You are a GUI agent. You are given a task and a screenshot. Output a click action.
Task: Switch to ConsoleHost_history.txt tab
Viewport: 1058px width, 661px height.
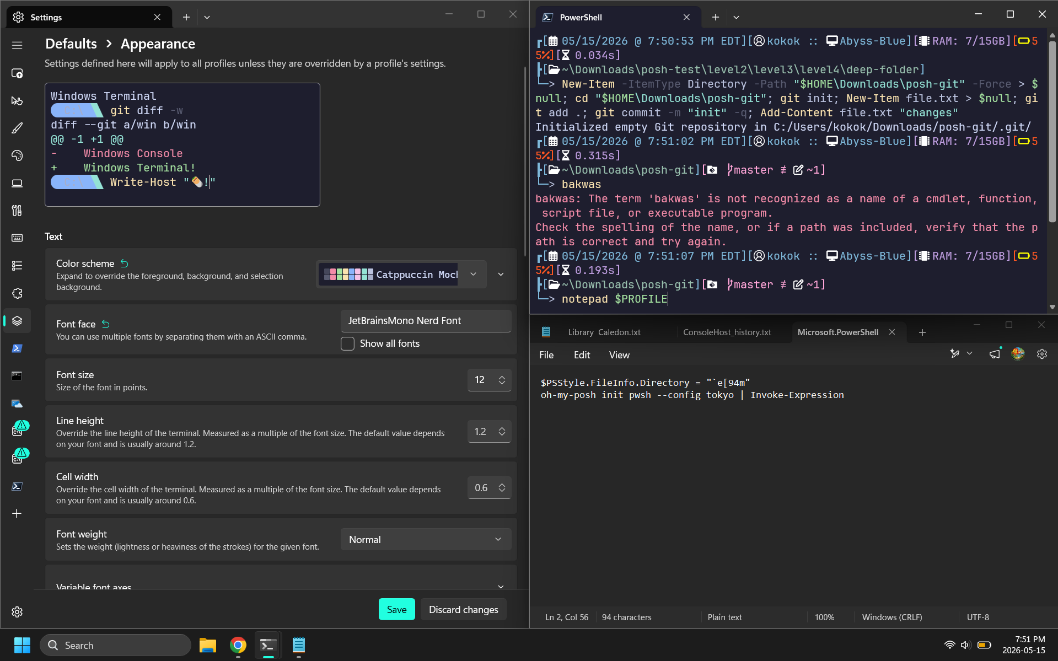727,332
